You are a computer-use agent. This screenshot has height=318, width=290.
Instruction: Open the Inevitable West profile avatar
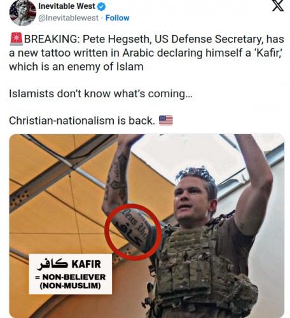pyautogui.click(x=23, y=13)
